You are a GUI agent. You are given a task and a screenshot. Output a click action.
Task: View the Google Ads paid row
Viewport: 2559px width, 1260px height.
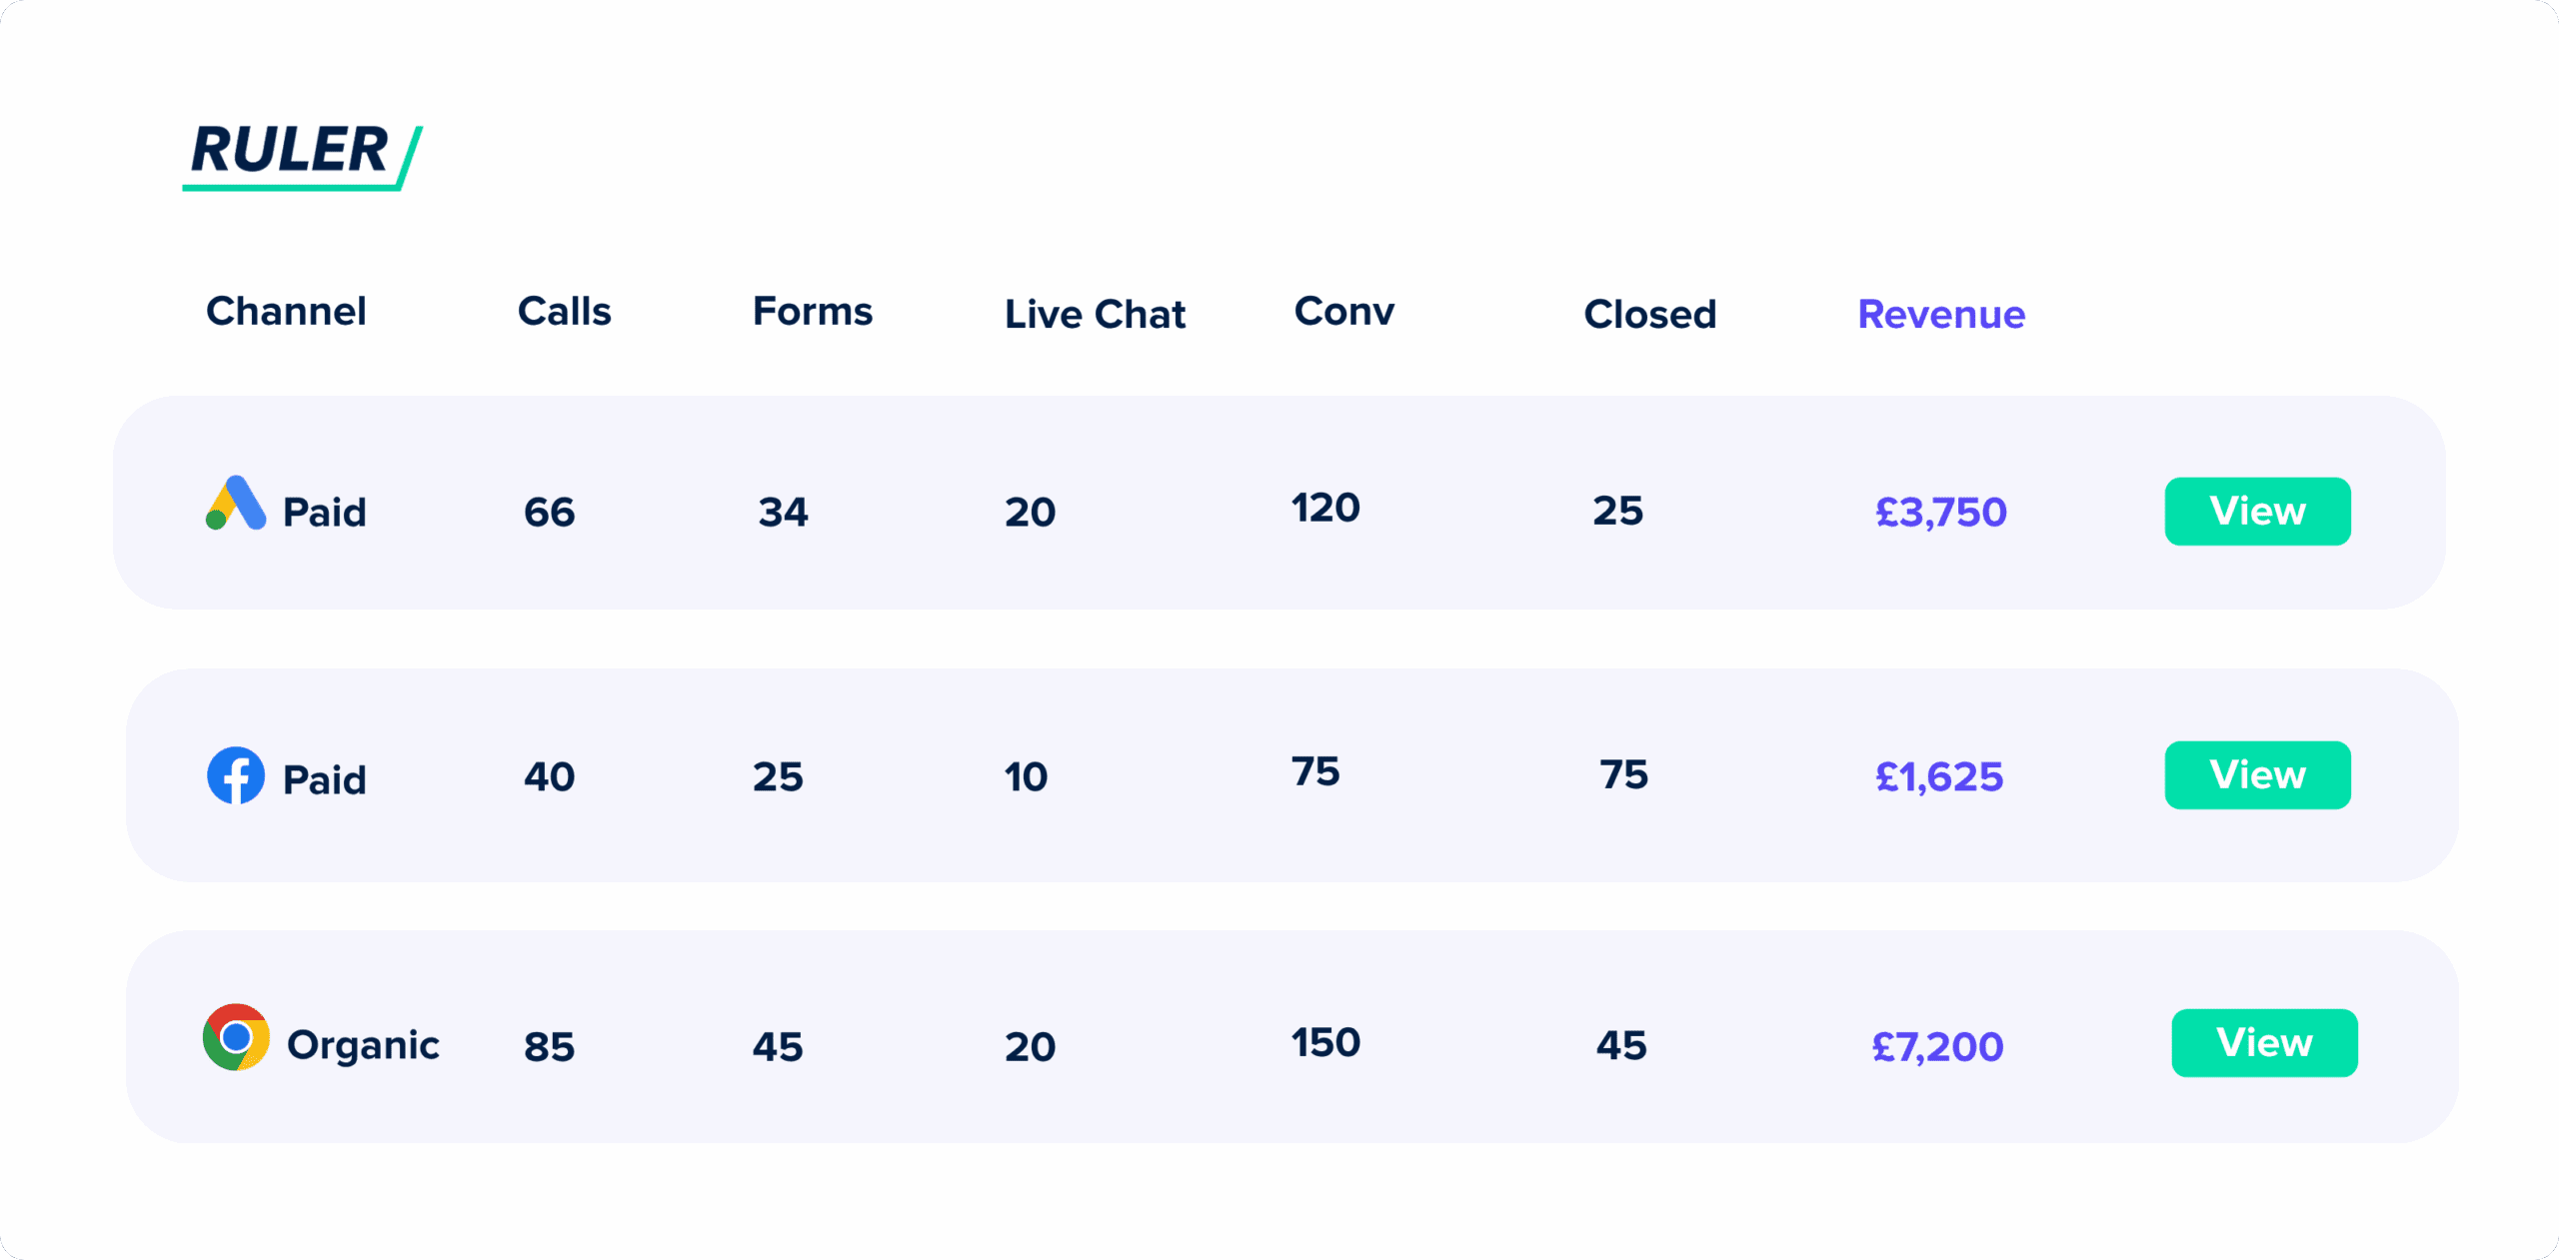2257,512
